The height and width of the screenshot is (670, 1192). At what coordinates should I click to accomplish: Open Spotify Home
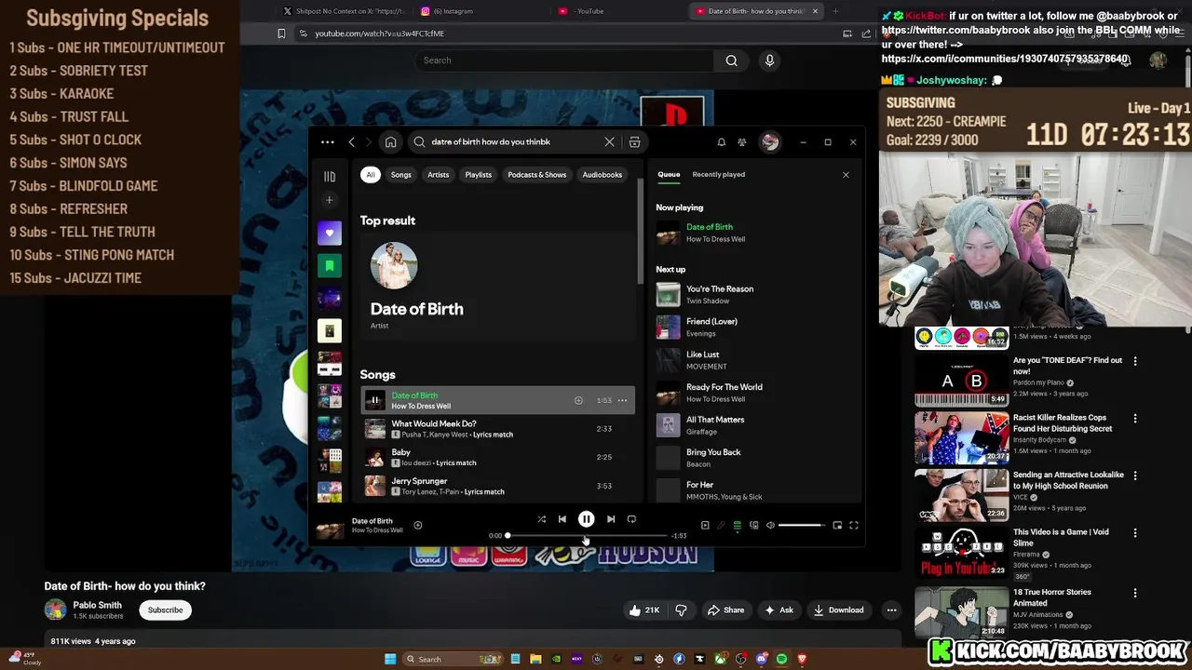(391, 142)
